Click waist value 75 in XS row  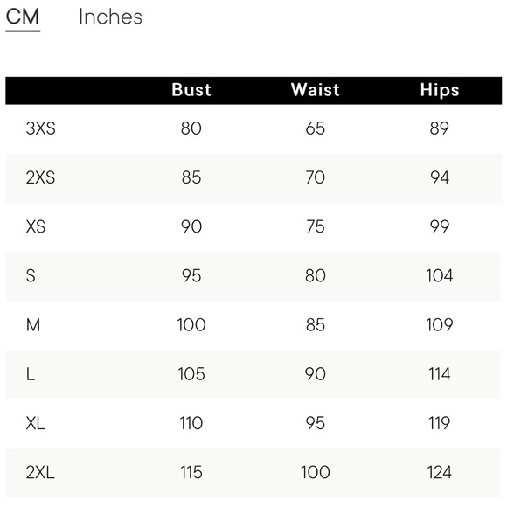point(316,226)
